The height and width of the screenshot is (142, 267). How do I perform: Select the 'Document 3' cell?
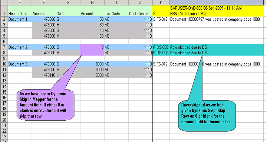pos(20,64)
